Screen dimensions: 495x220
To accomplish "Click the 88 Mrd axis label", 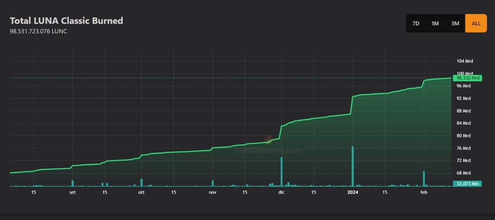I will 464,111.
